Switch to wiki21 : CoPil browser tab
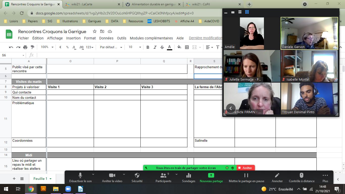 tap(213, 4)
